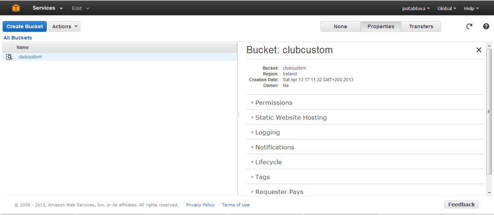Click the properties panel vertical scrollbar
Viewport: 494px width, 215px height.
(x=489, y=112)
